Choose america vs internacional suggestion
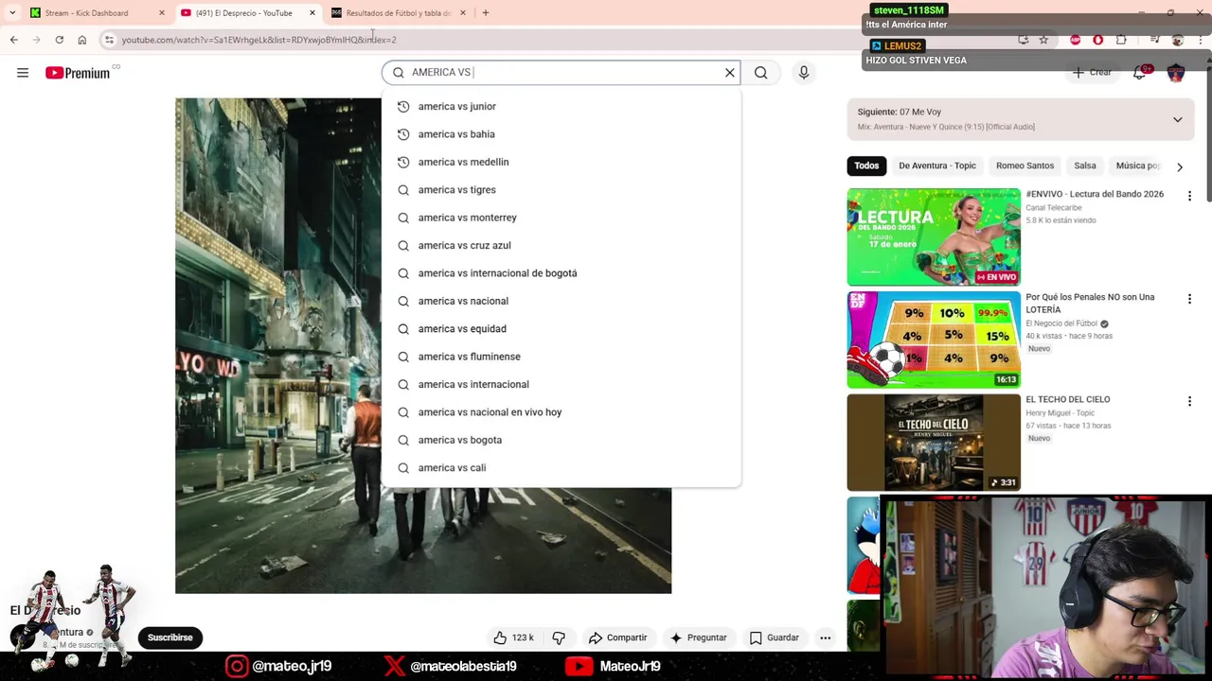Image resolution: width=1212 pixels, height=681 pixels. (561, 384)
